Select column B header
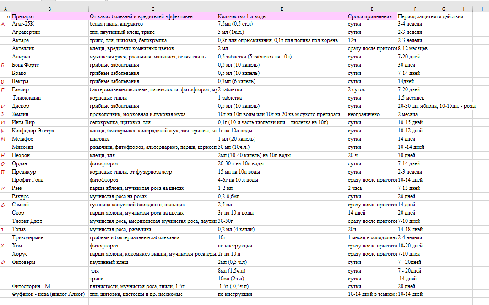The width and height of the screenshot is (489, 305). [x=49, y=9]
